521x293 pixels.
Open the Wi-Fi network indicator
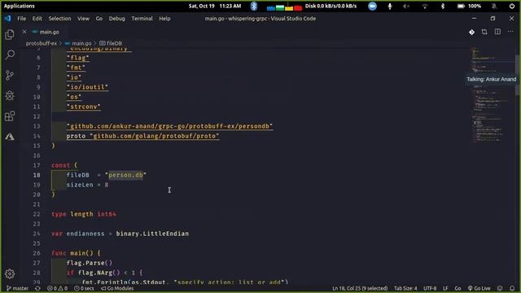(x=425, y=6)
